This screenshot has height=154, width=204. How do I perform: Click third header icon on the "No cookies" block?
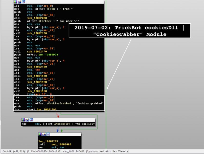click(x=31, y=120)
